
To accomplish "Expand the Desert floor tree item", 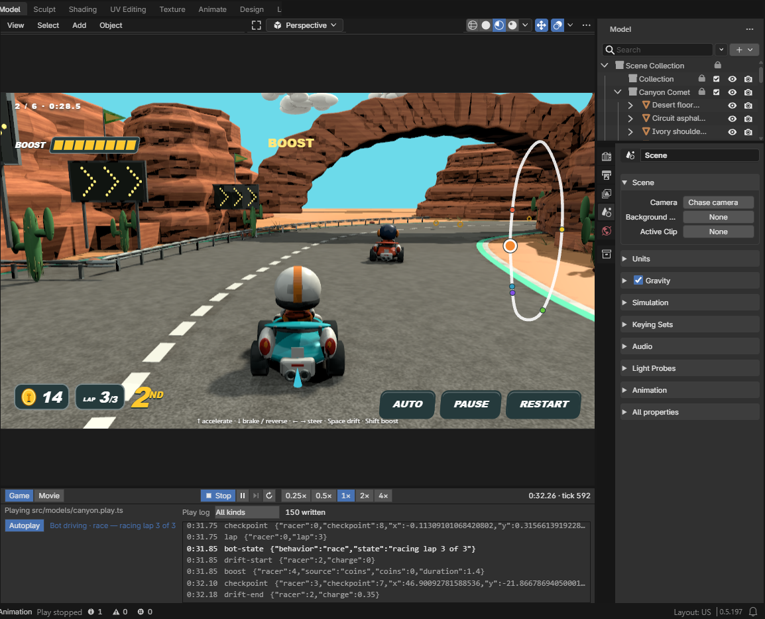I will [x=630, y=105].
